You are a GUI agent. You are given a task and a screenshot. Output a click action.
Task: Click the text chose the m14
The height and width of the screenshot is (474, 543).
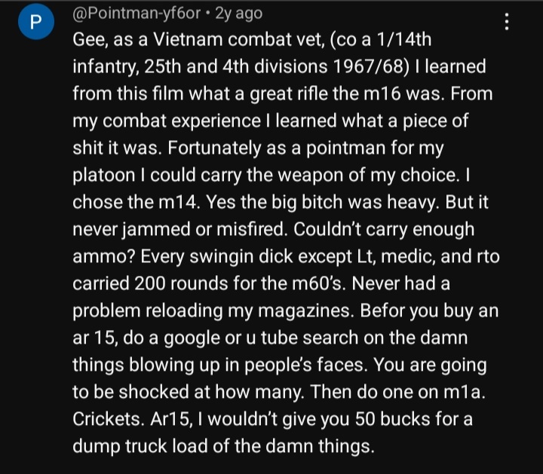[x=137, y=202]
